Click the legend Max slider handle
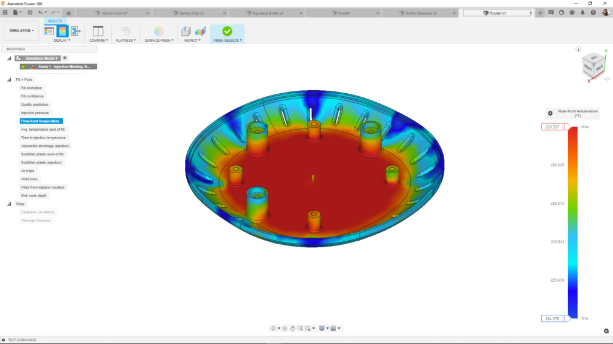Viewport: 613px width, 344px height. (568, 127)
